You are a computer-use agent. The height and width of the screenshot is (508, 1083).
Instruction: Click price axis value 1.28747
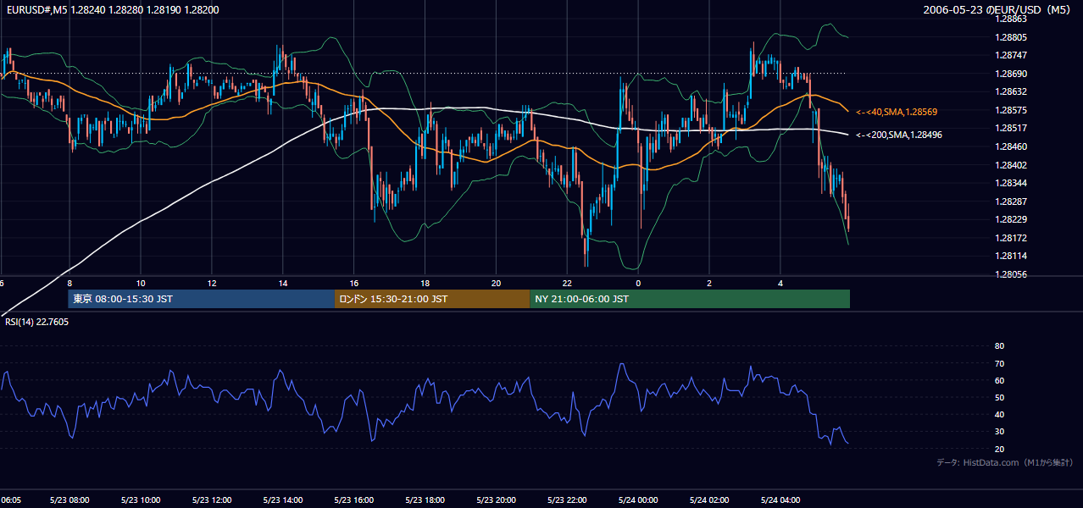[1011, 56]
